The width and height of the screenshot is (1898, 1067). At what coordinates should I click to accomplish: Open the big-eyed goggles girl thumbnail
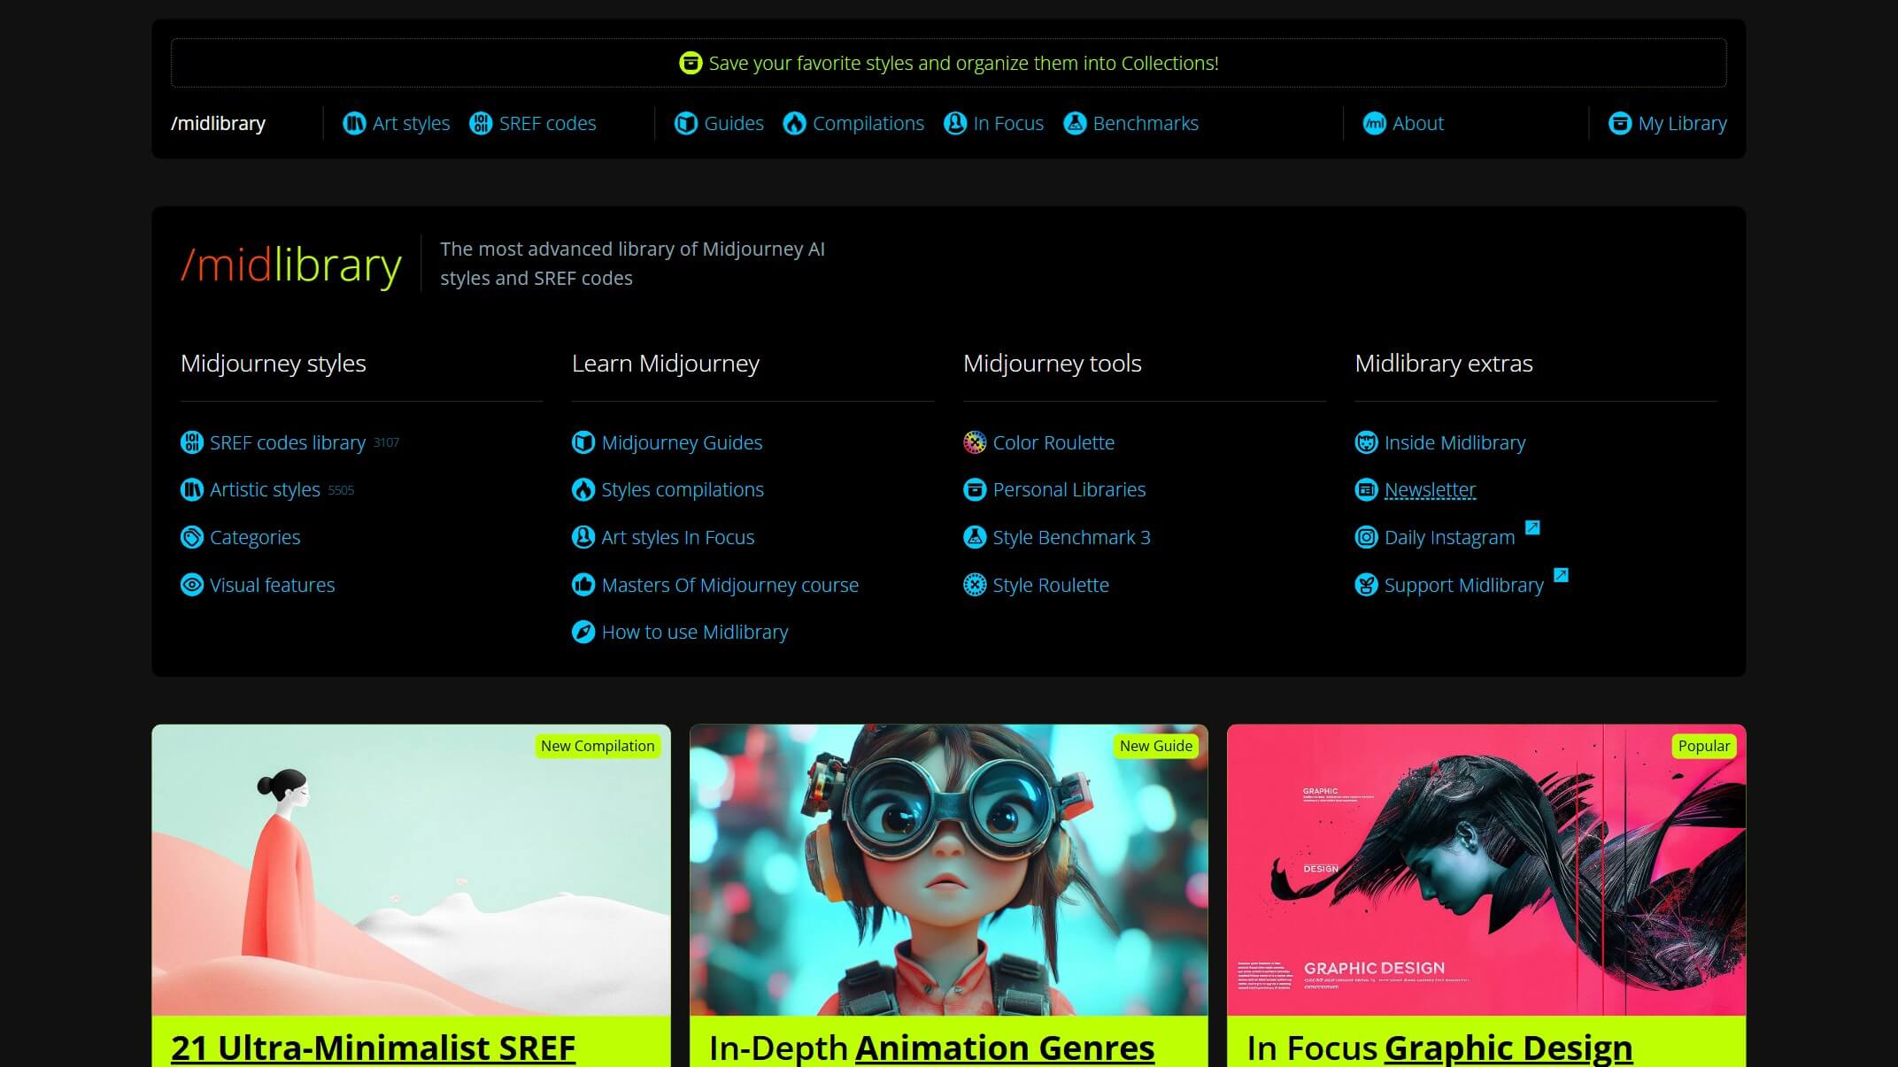click(948, 870)
